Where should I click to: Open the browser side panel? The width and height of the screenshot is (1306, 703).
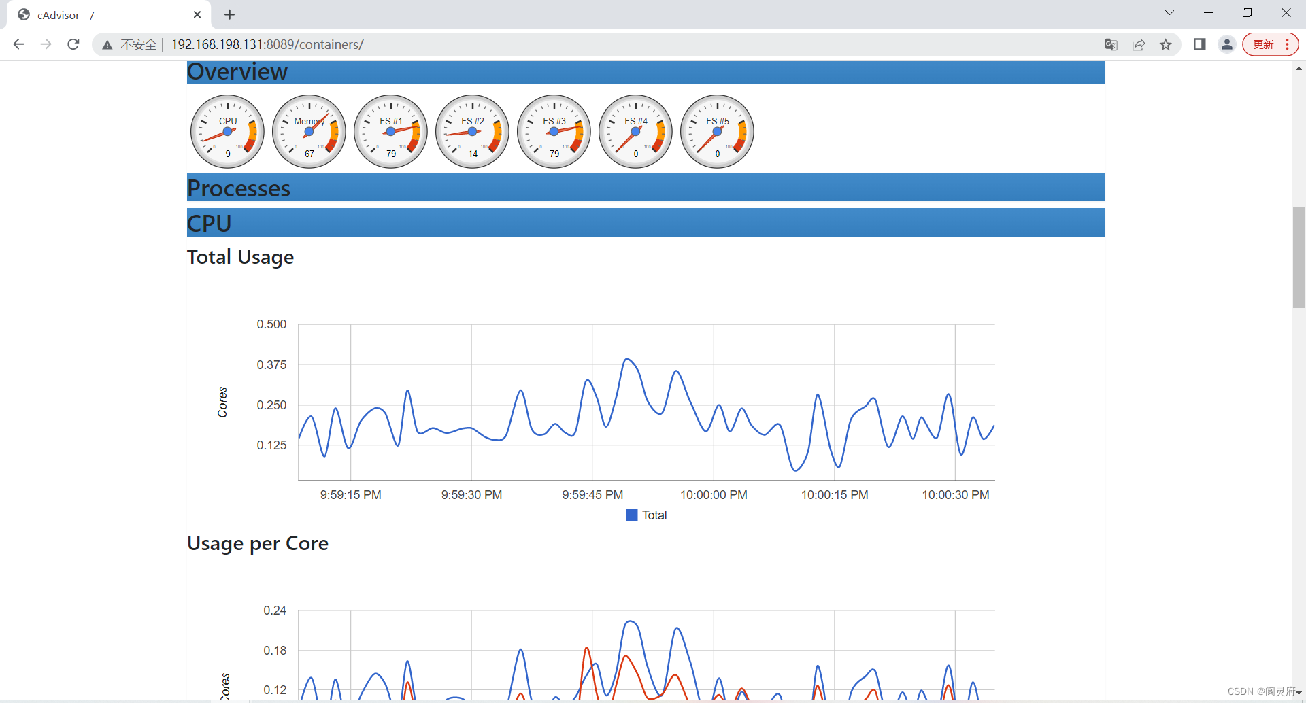pyautogui.click(x=1199, y=44)
